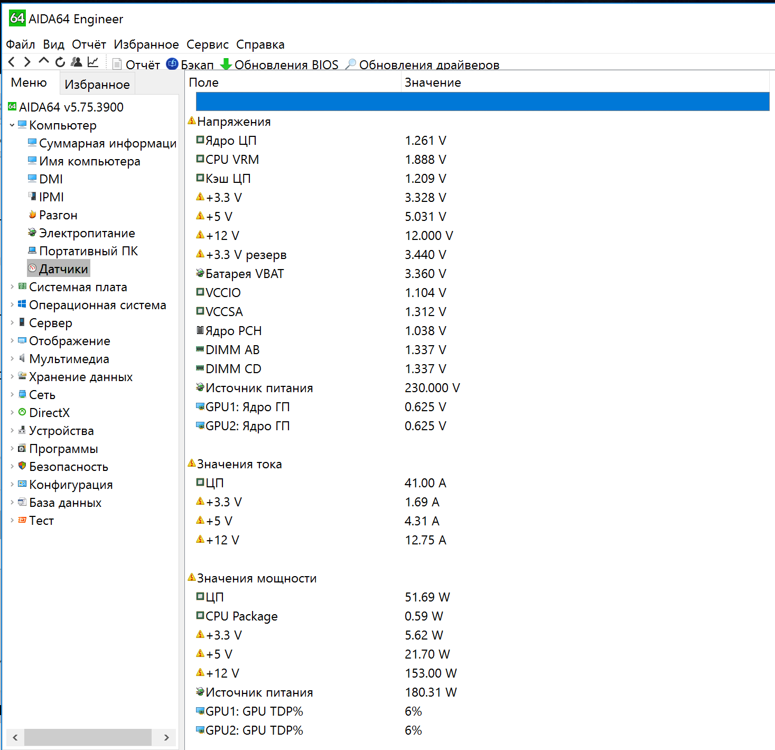This screenshot has height=750, width=775.
Task: Switch to the Избранное tab
Action: [x=97, y=84]
